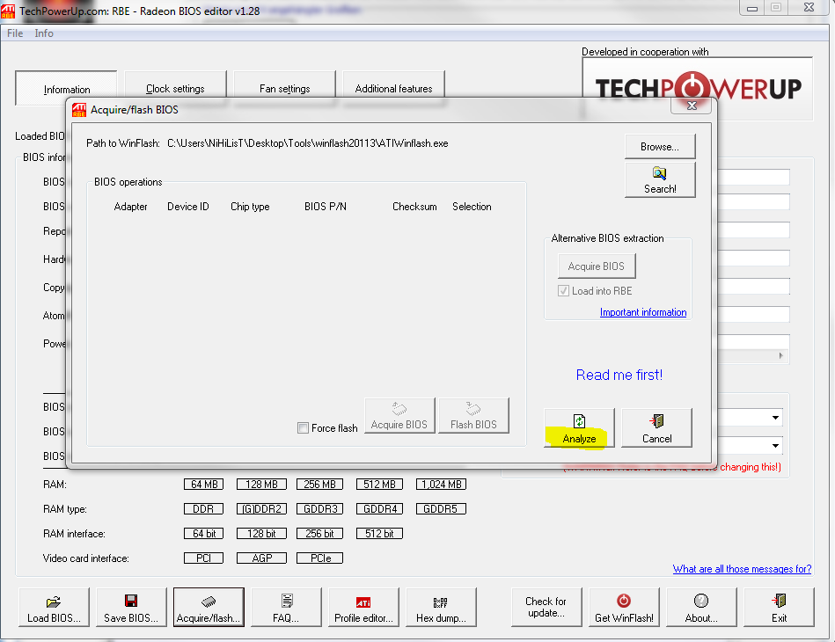Open the Hex dump... button

[x=441, y=608]
